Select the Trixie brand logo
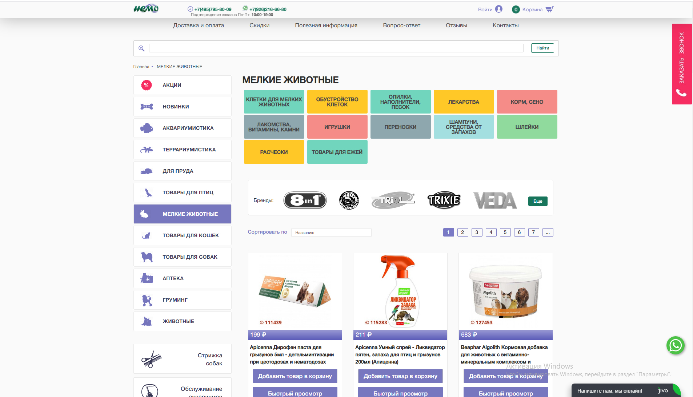Image resolution: width=693 pixels, height=397 pixels. (444, 200)
